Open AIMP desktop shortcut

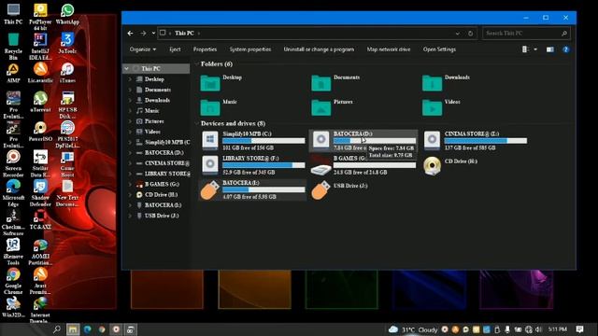[13, 73]
